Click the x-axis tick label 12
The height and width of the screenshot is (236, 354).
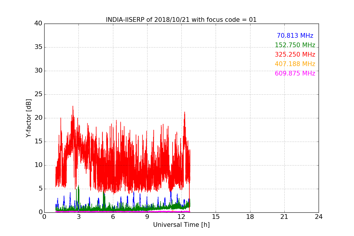point(181,217)
